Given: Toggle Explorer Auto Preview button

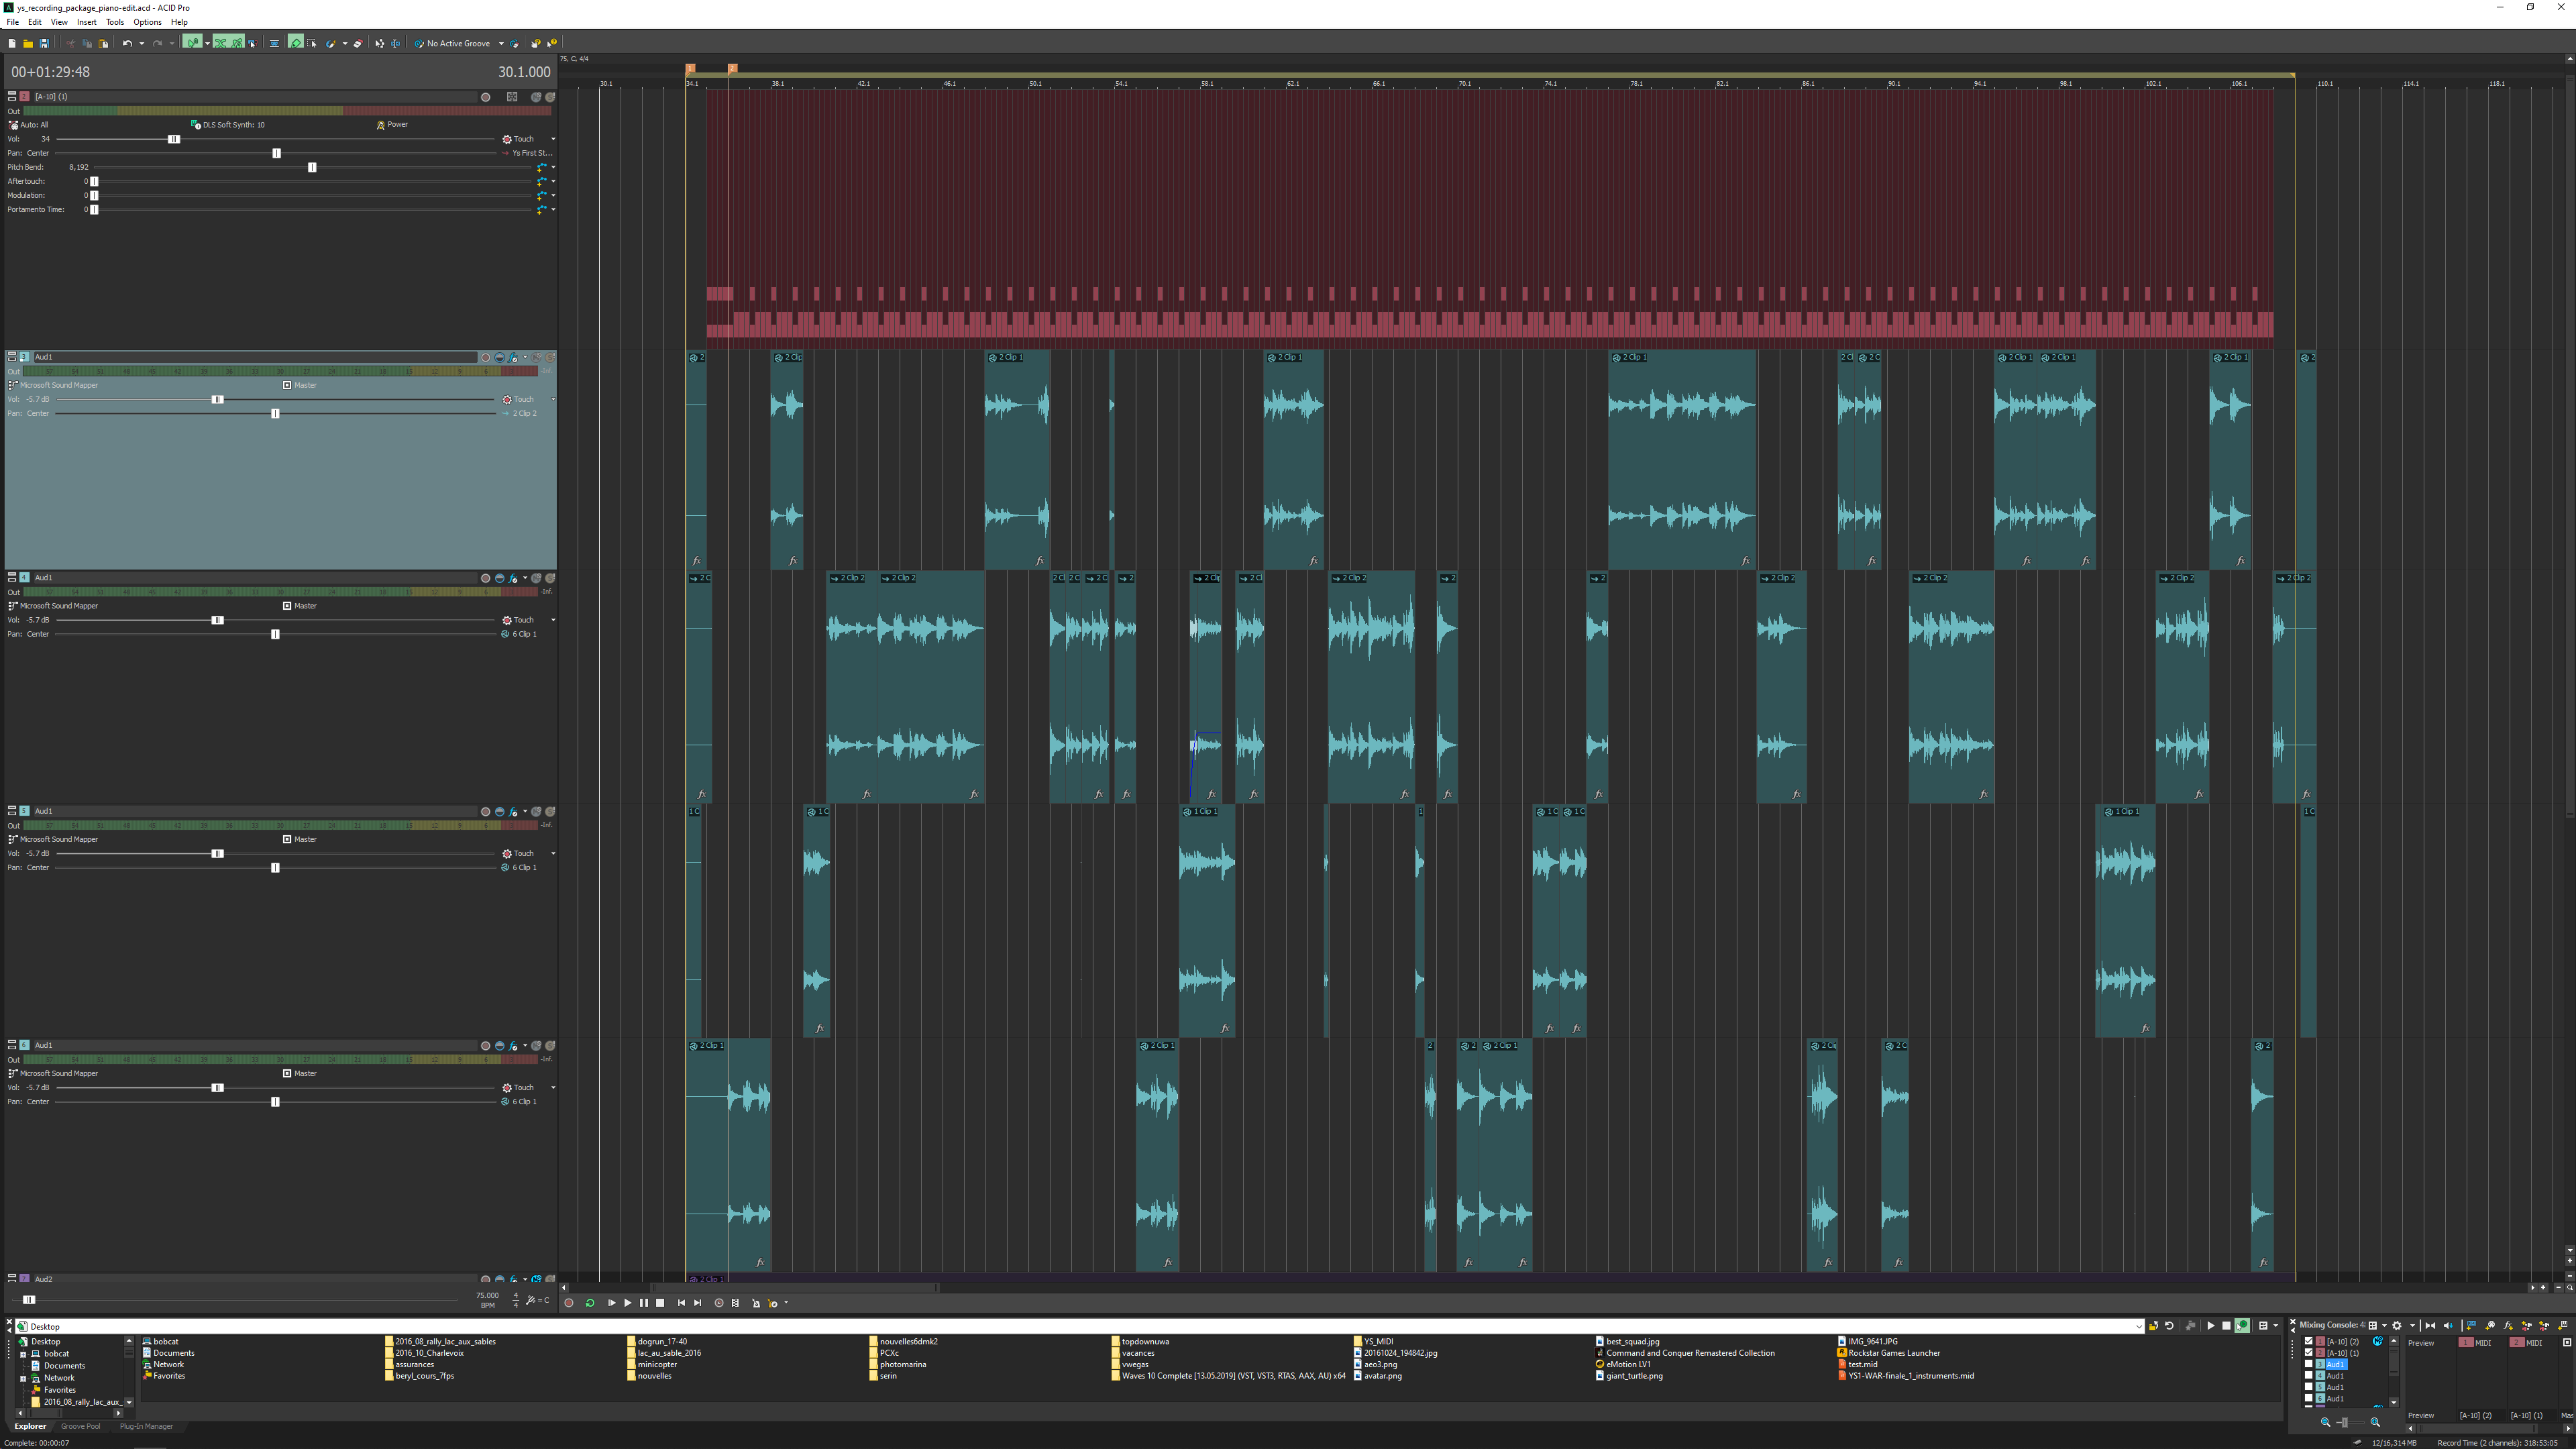Looking at the screenshot, I should coord(2242,1326).
